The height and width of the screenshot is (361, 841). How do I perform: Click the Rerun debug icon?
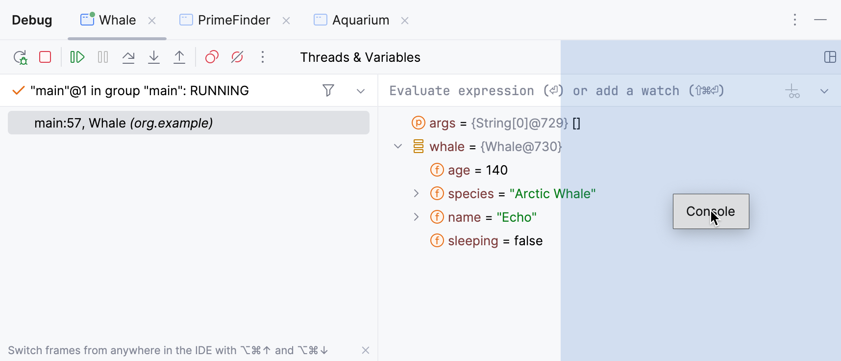coord(20,57)
